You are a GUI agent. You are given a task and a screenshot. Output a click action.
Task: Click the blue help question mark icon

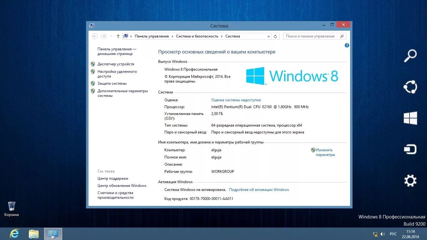point(347,45)
